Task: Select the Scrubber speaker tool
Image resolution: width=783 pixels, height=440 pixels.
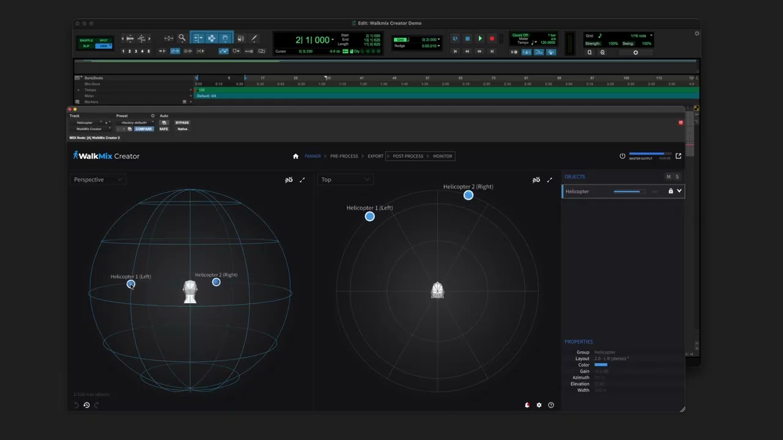Action: (240, 38)
